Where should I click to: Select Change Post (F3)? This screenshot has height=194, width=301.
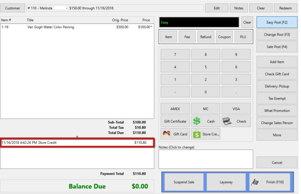pyautogui.click(x=277, y=34)
